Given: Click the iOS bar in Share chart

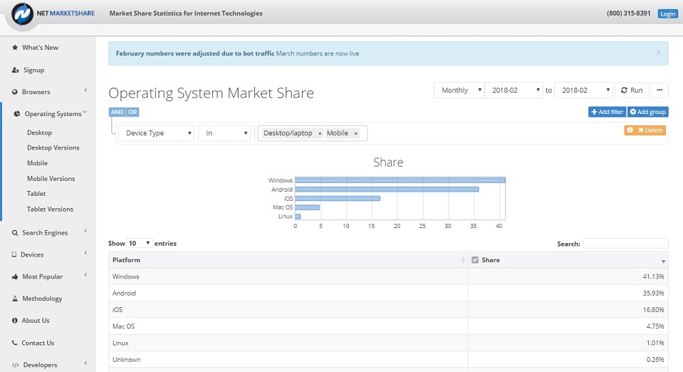Looking at the screenshot, I should click(x=338, y=198).
